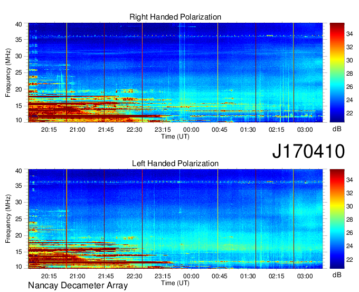359x292 pixels.
Task: Click the 20:15 time tick under Left Handed plot
Action: coord(49,276)
